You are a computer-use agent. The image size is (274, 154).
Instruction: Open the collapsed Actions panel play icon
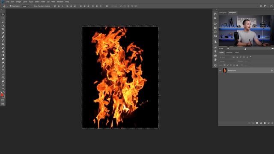click(215, 18)
